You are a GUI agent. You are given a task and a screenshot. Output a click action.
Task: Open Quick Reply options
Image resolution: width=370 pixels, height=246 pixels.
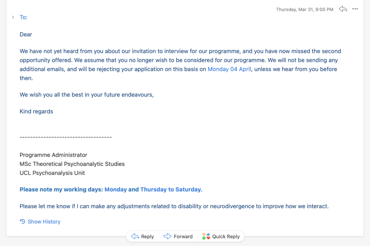tap(221, 236)
